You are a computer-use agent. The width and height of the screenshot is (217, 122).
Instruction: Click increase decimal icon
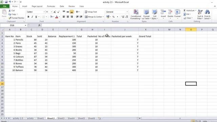click(x=123, y=17)
